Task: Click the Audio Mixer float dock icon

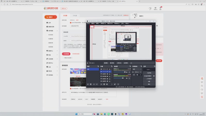Action: coord(130,67)
